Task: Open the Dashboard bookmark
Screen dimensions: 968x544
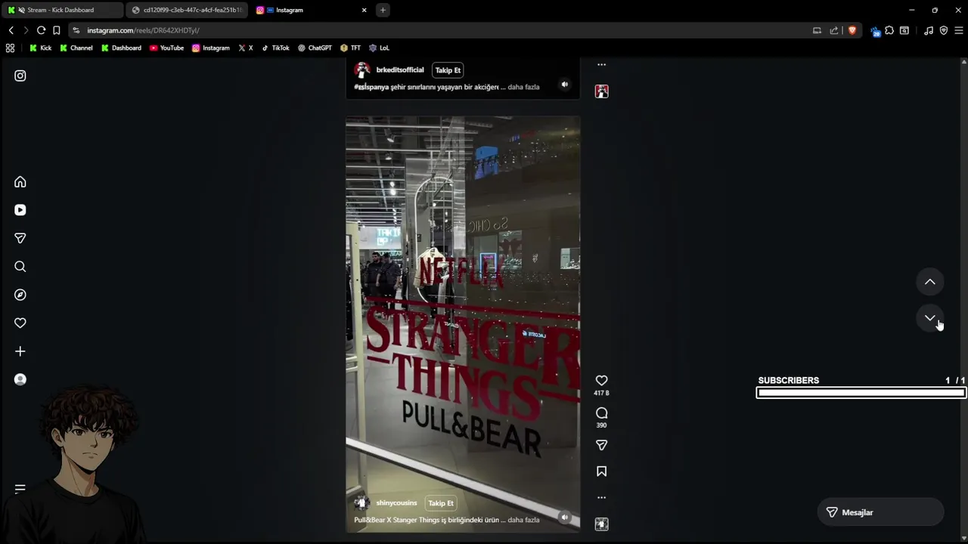Action: point(121,48)
